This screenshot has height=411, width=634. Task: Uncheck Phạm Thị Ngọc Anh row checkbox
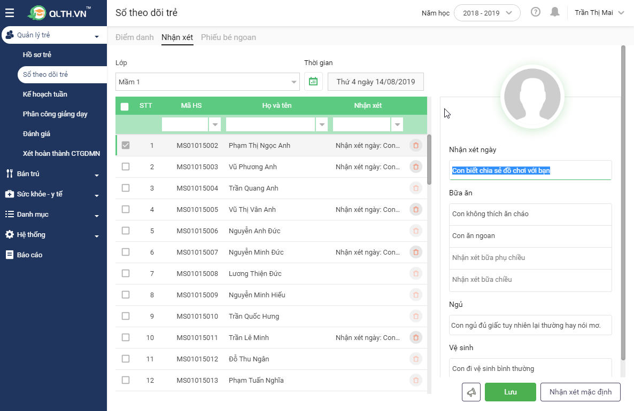coord(126,145)
